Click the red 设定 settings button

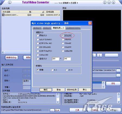[x=113, y=83]
